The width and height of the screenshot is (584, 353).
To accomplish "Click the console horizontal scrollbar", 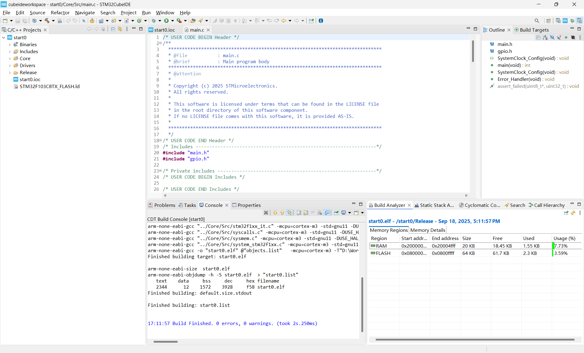I will click(x=165, y=341).
